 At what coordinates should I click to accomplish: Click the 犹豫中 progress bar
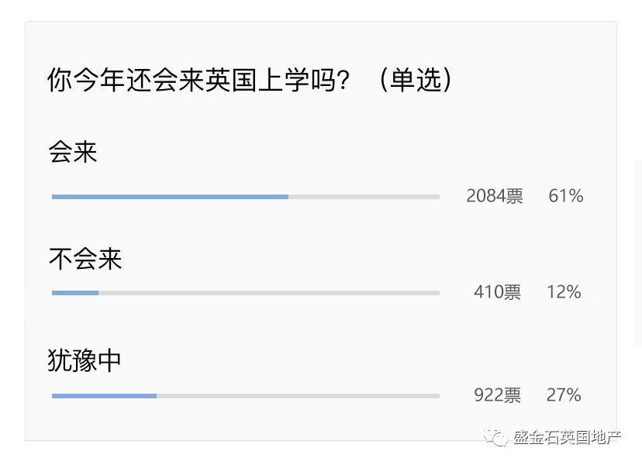point(104,396)
